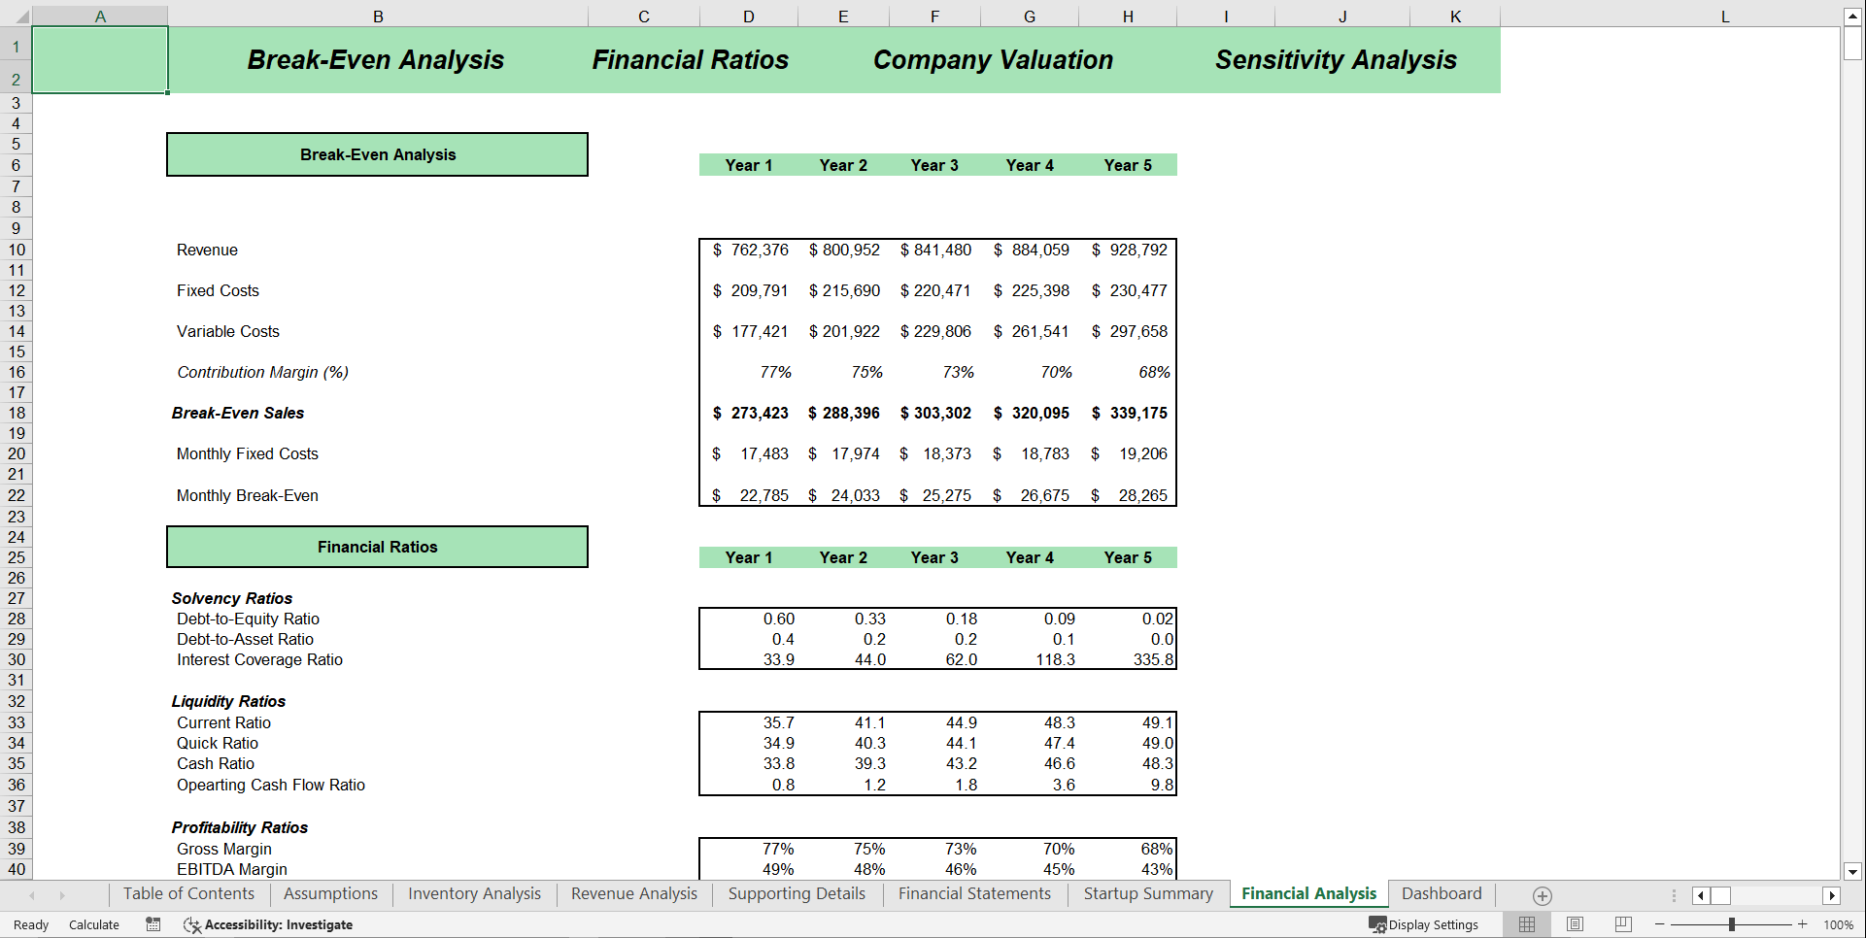Click the Financial Ratios header link
The width and height of the screenshot is (1866, 938).
tap(690, 60)
